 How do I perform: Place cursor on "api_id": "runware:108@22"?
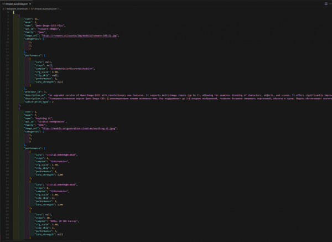pos(42,29)
